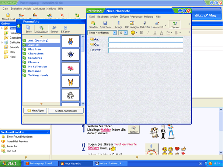Click DE language indicator in tray
The height and width of the screenshot is (167, 223).
click(200, 164)
